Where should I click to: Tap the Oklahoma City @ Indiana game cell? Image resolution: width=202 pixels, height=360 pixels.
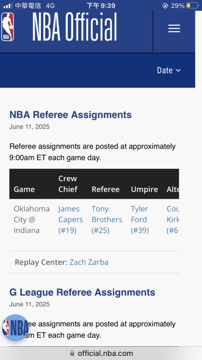pyautogui.click(x=32, y=220)
